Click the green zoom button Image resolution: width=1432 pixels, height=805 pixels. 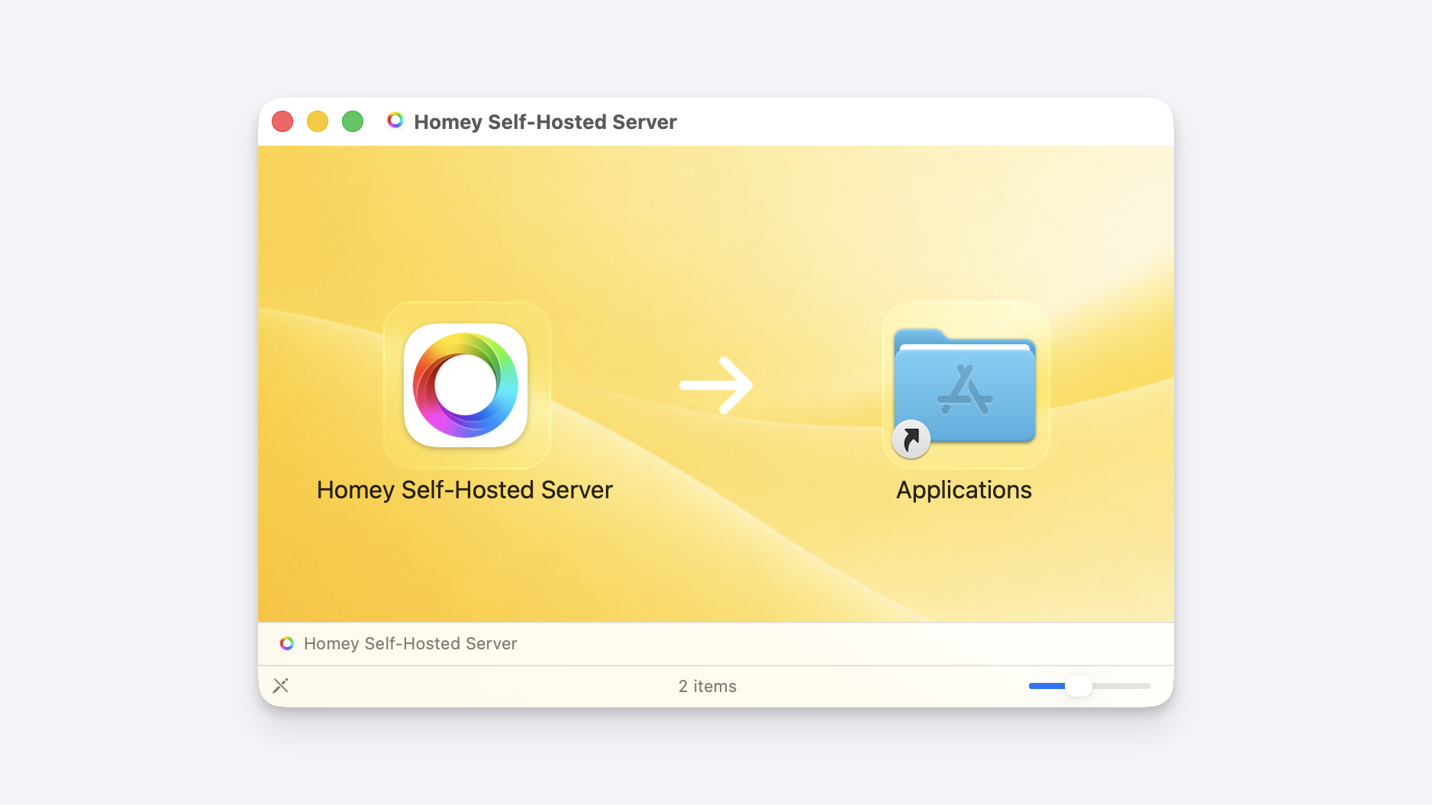(353, 121)
